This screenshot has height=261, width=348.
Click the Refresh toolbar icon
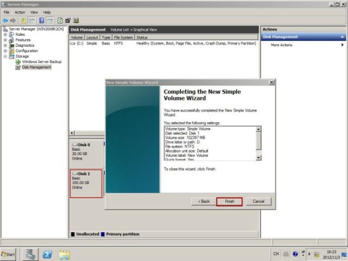(x=60, y=21)
